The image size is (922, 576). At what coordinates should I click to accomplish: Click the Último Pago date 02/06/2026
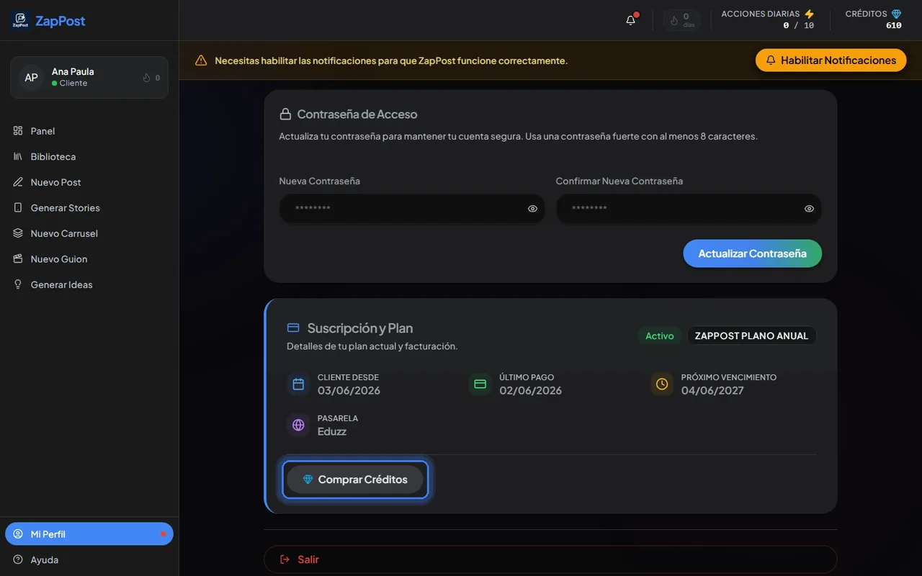pyautogui.click(x=530, y=391)
